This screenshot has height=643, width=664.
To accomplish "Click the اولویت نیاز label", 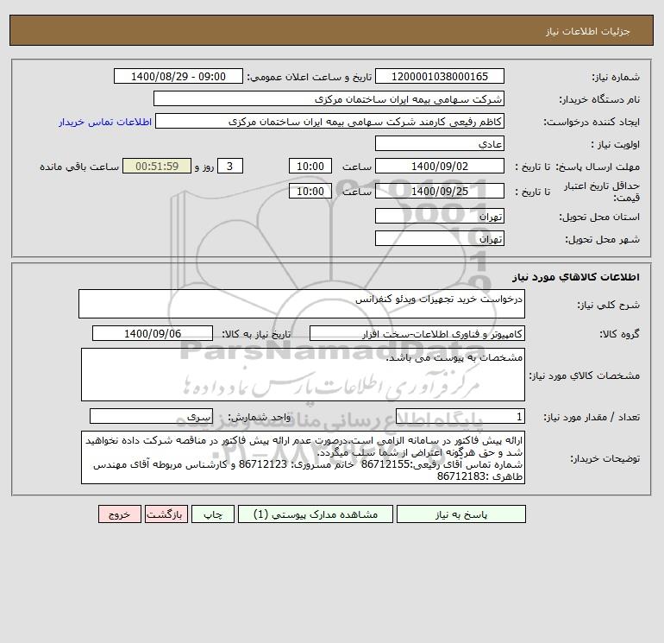I will (x=616, y=144).
